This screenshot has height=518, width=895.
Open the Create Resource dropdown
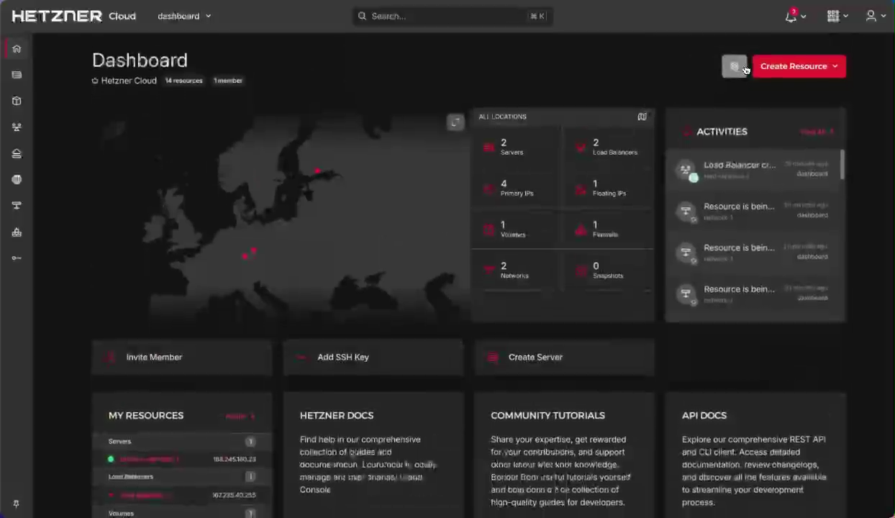click(x=799, y=66)
